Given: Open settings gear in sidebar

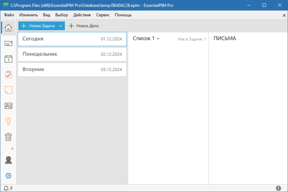Looking at the screenshot, I should pyautogui.click(x=8, y=176).
